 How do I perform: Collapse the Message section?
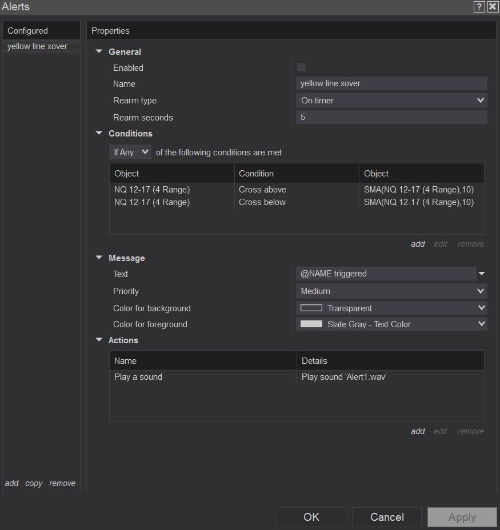coord(99,258)
